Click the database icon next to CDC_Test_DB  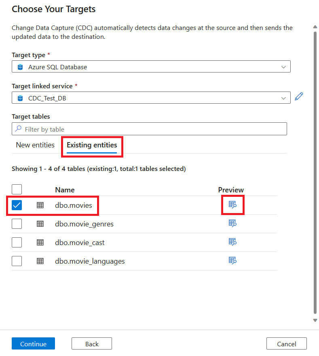coord(20,98)
